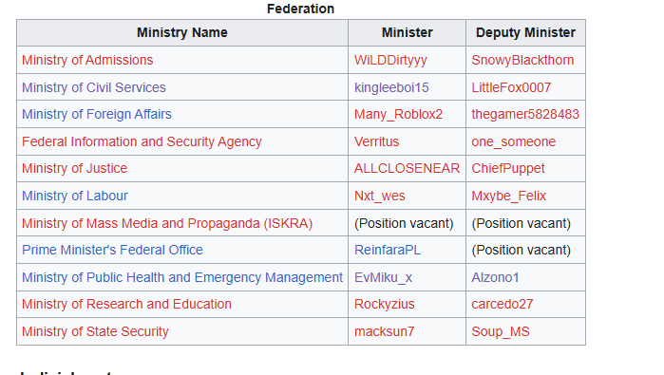Open the Ministry of Admissions link

[87, 60]
